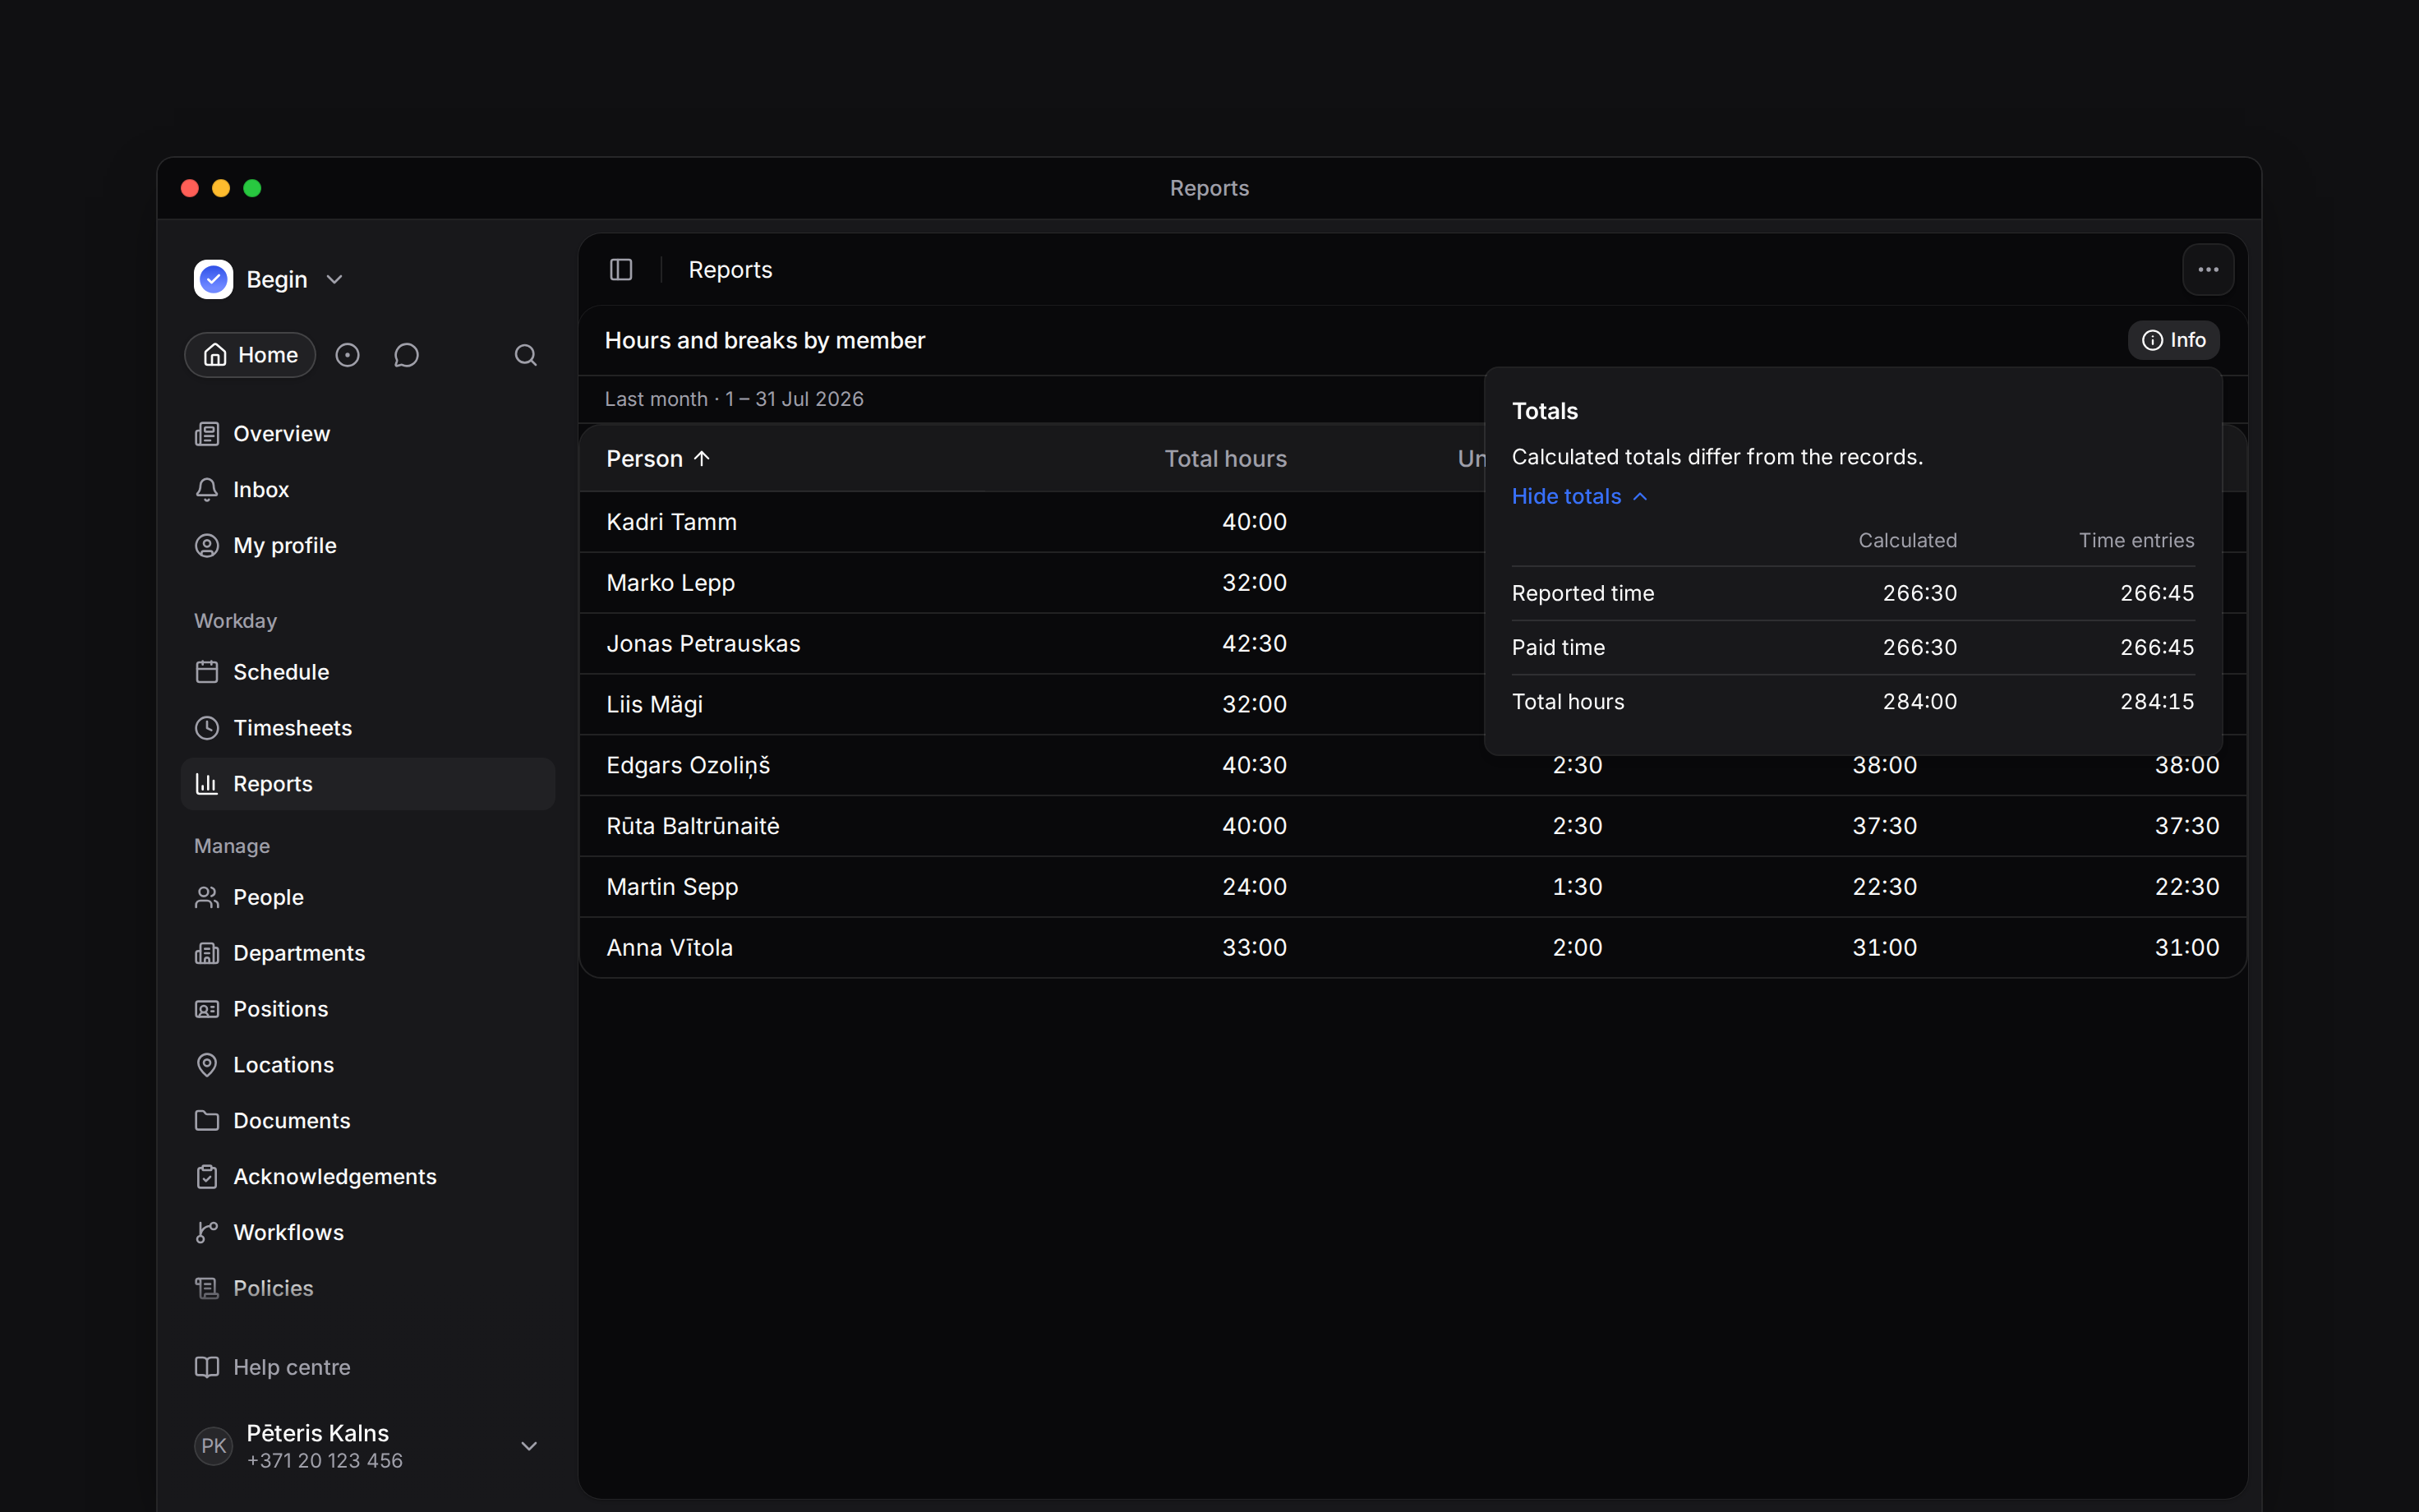Click the date range Last month filter
Viewport: 2419px width, 1512px height.
[734, 399]
